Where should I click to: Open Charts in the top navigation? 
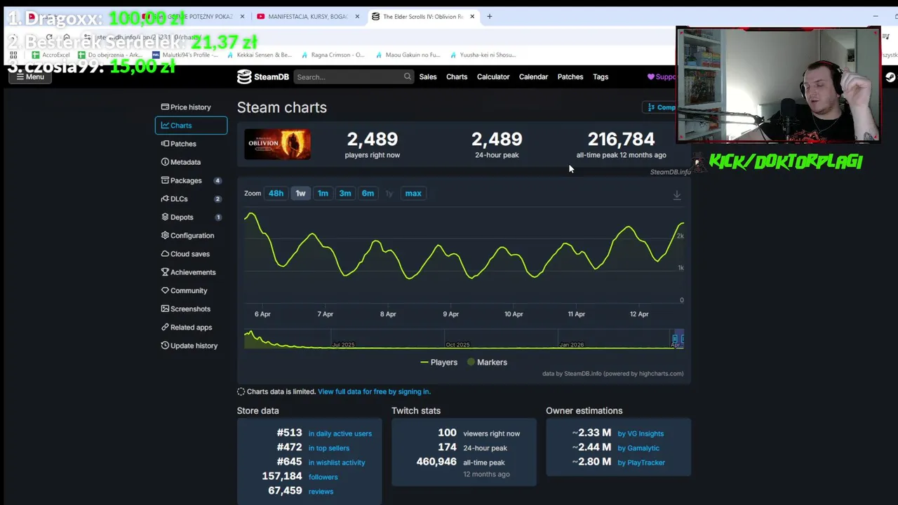[x=457, y=76]
